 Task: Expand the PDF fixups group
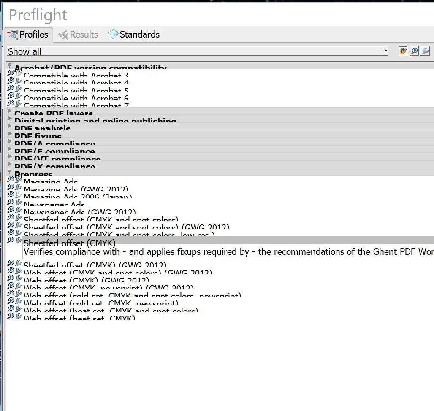[x=10, y=134]
